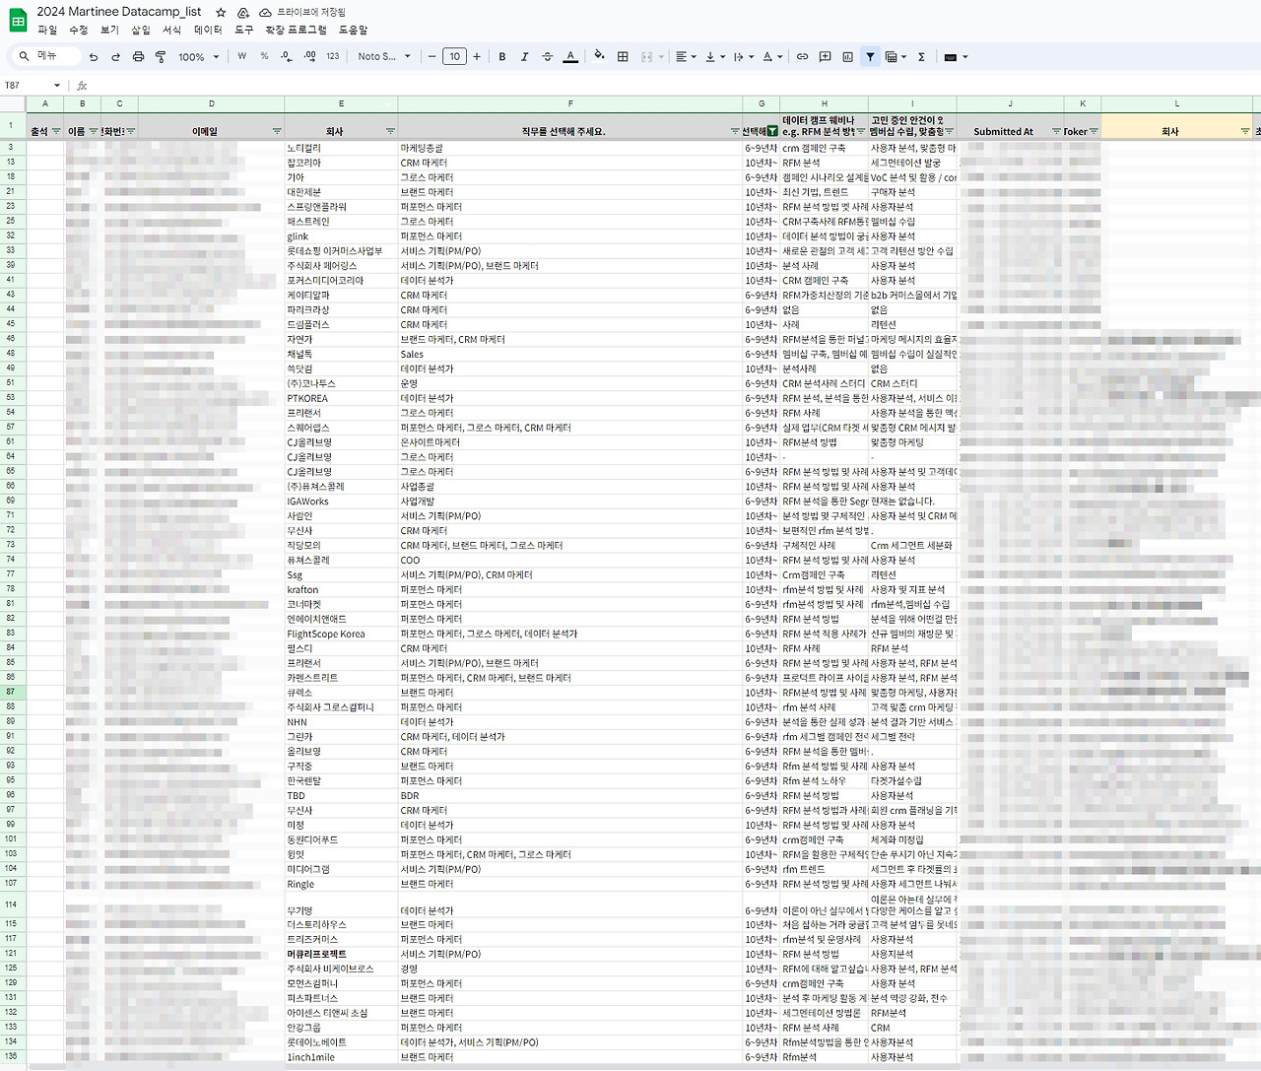
Task: Select row 87 header
Action: 12,693
